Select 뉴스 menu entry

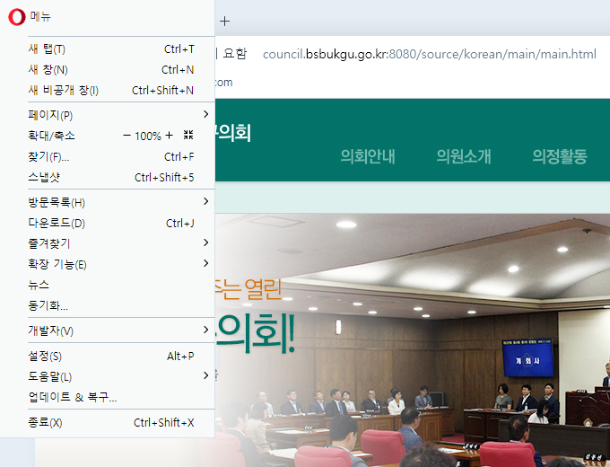pyautogui.click(x=111, y=285)
